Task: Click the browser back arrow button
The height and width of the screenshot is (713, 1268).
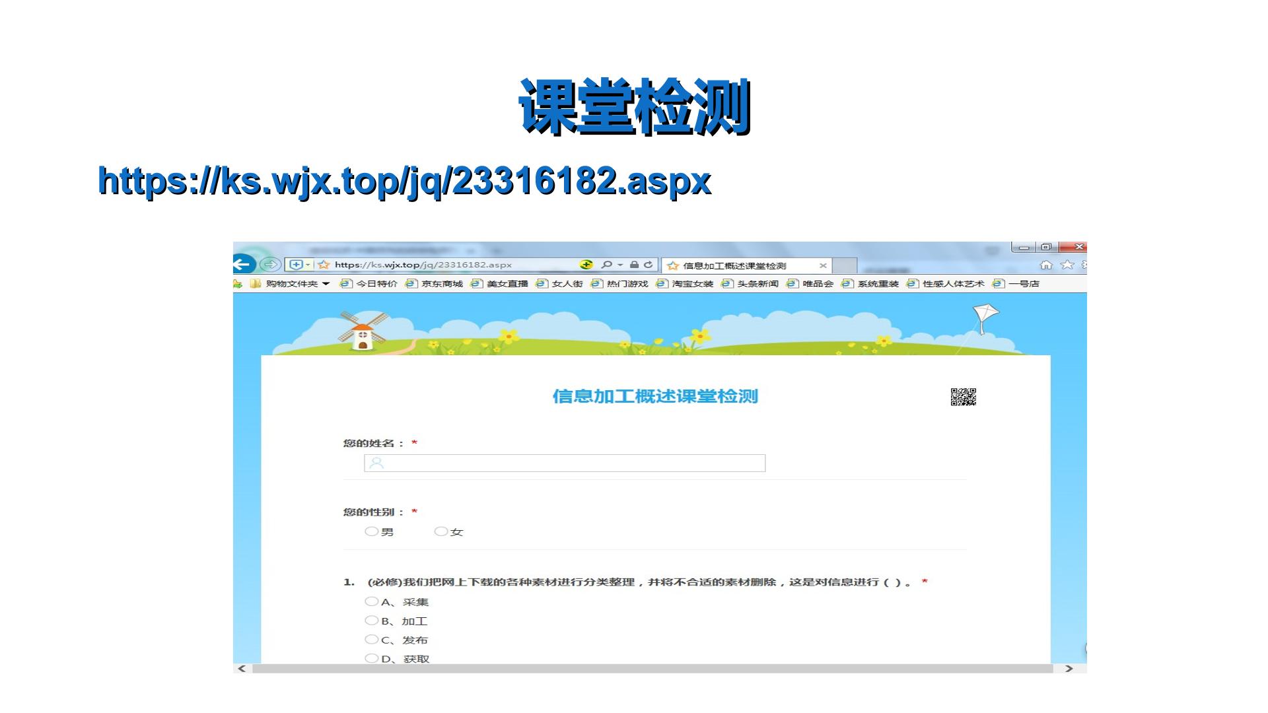Action: pos(243,265)
